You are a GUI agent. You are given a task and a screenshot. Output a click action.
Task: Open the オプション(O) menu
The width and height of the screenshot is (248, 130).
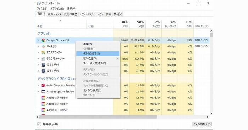pyautogui.click(x=57, y=9)
